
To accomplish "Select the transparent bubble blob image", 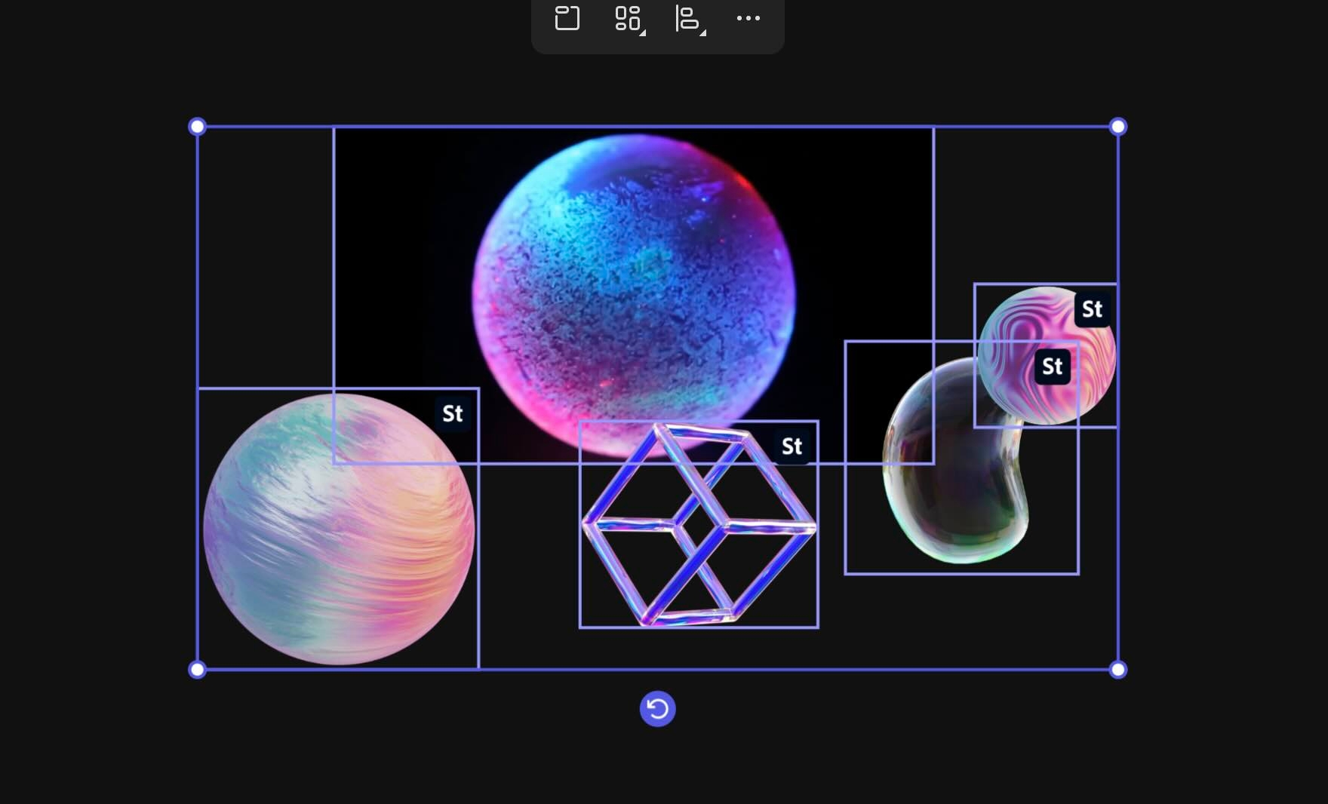I will tap(954, 490).
